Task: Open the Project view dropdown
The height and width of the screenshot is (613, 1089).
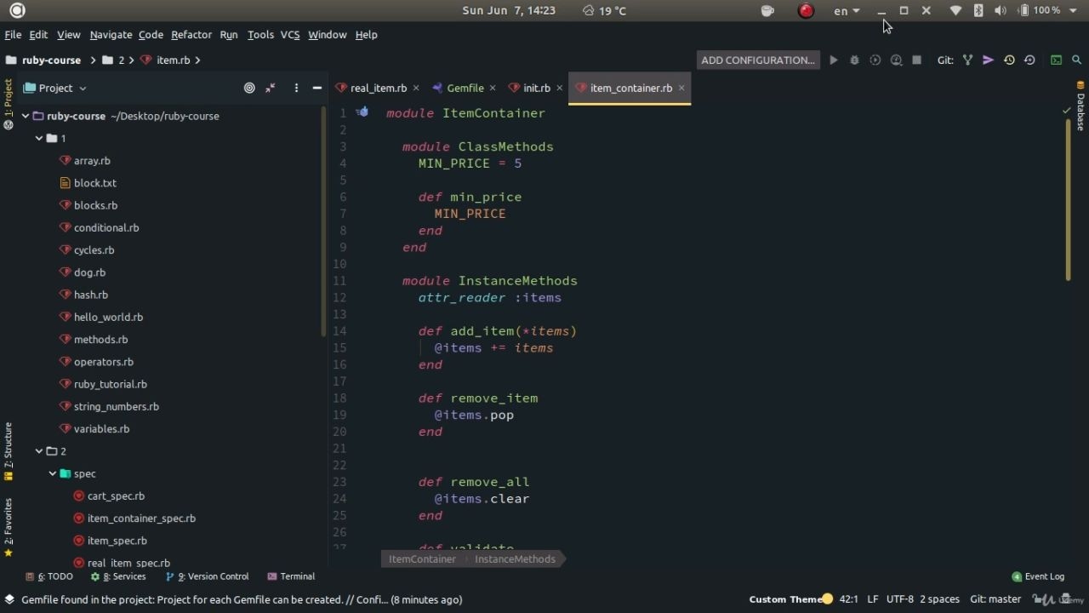Action: pos(56,88)
